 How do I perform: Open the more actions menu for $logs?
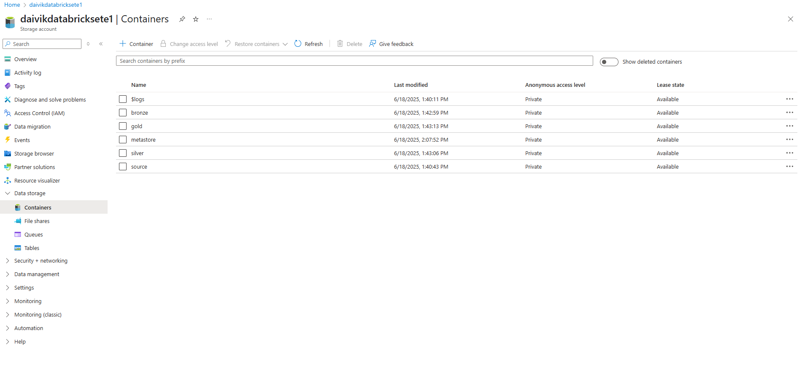790,99
